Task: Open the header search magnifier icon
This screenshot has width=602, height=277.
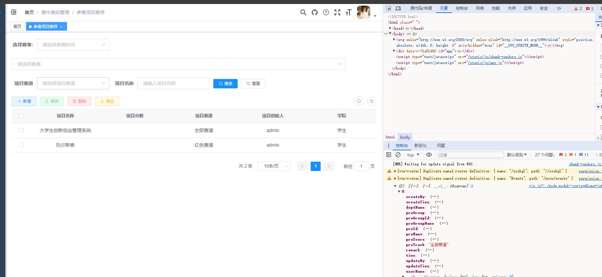Action: (303, 12)
